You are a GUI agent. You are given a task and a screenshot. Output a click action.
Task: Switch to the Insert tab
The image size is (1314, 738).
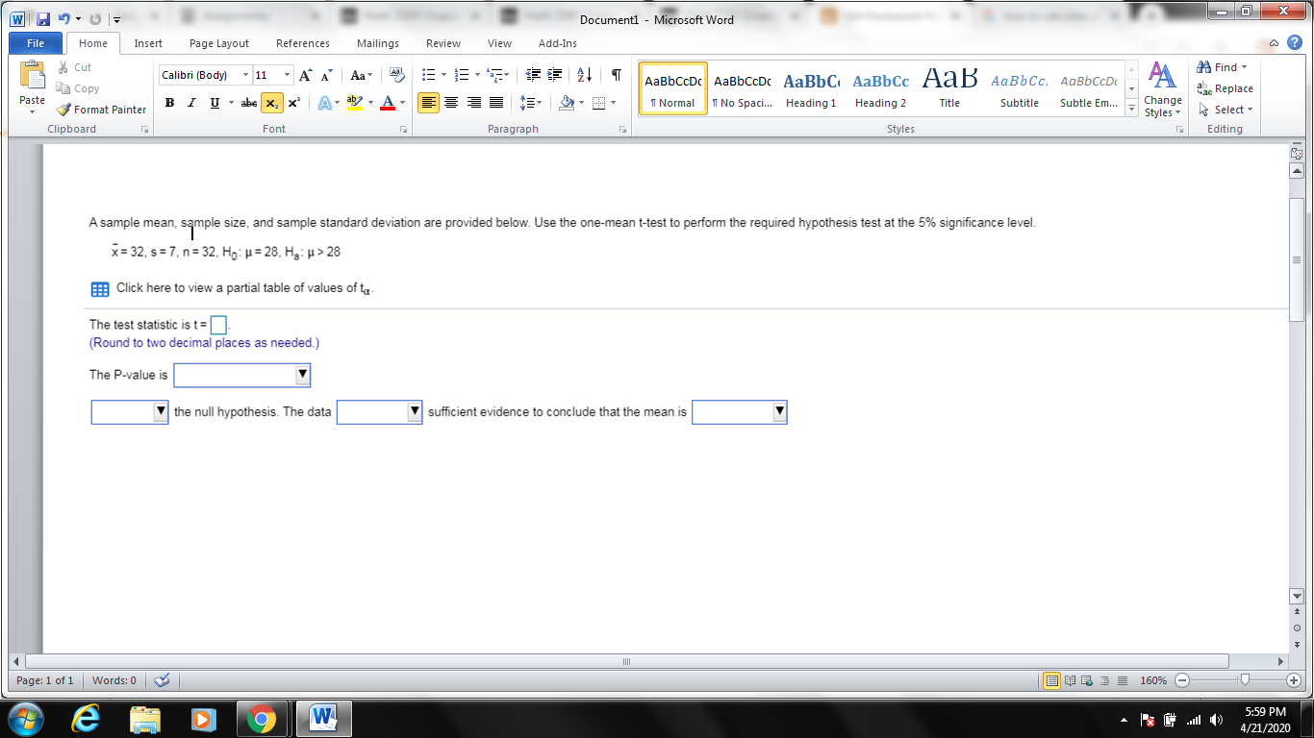(x=148, y=43)
